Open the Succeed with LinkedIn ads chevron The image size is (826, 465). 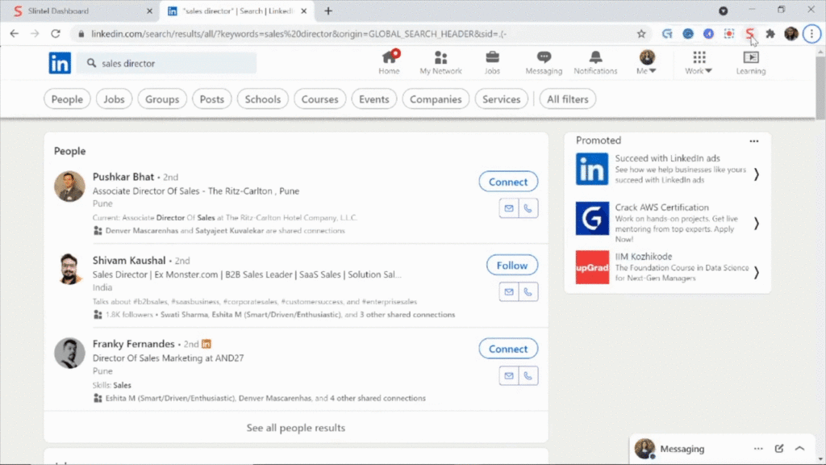click(757, 174)
